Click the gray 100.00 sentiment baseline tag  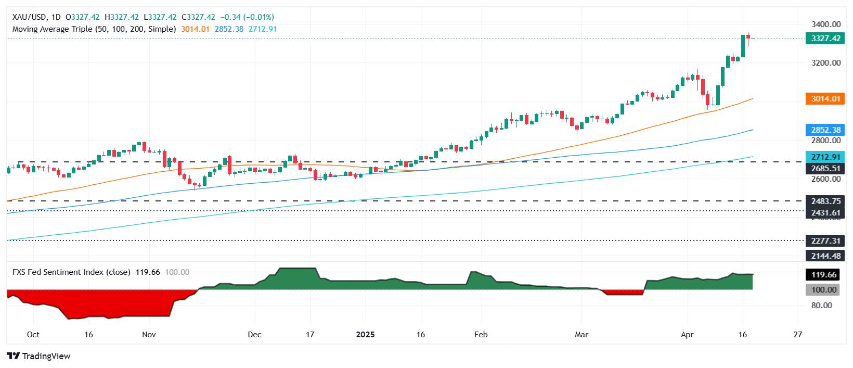(x=825, y=290)
